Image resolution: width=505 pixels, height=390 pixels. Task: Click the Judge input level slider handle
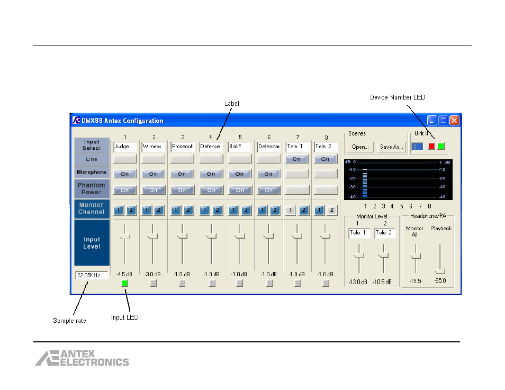pyautogui.click(x=125, y=237)
